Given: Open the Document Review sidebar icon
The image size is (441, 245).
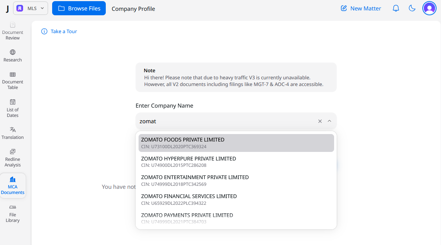Looking at the screenshot, I should 13,25.
